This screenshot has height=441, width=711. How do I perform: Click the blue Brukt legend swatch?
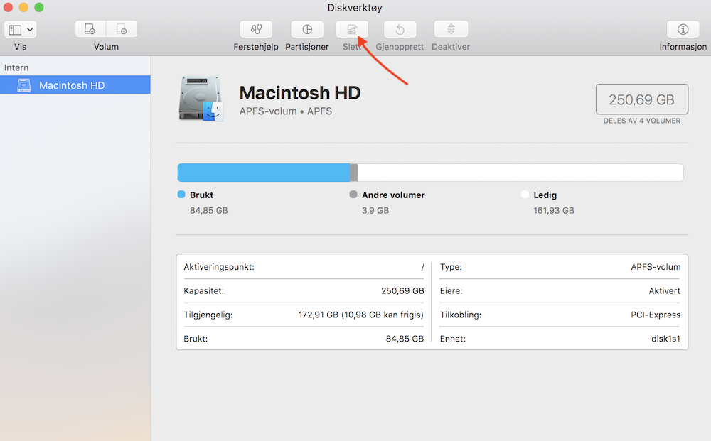181,195
